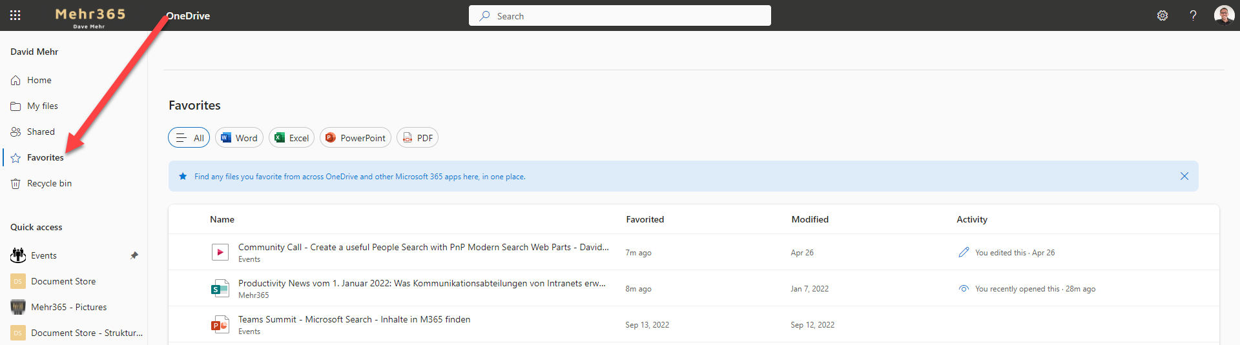Click the '8m ago' favorited time
1240x345 pixels.
pos(638,289)
